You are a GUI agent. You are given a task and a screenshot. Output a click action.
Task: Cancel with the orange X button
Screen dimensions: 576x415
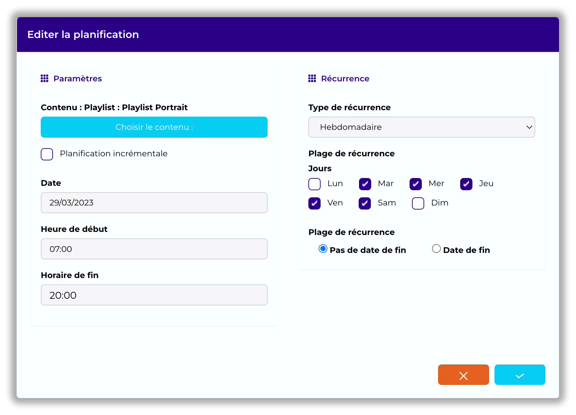(x=463, y=375)
